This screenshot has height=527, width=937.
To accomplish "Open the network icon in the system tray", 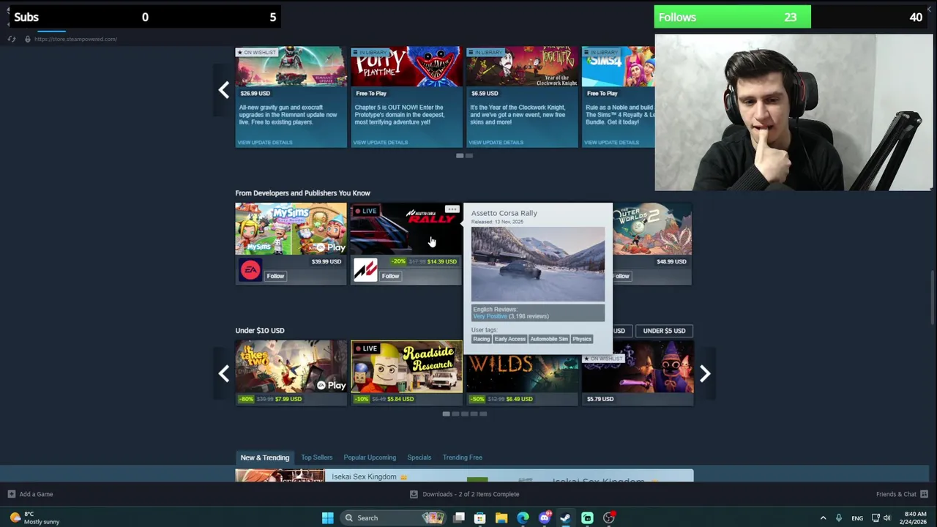I will [876, 517].
